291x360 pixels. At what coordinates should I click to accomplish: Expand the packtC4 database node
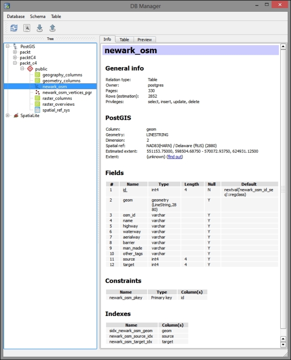[15, 58]
